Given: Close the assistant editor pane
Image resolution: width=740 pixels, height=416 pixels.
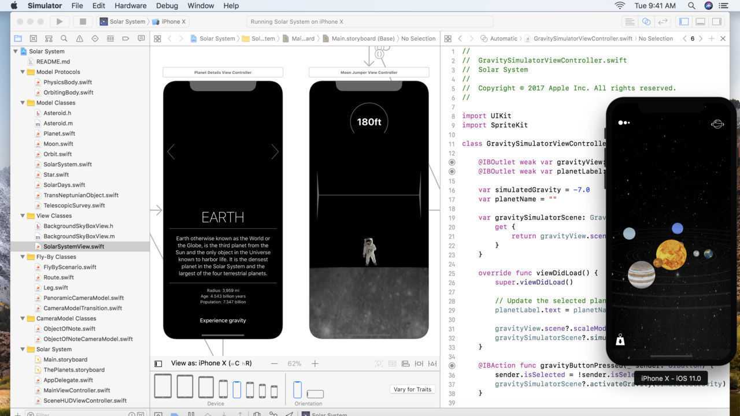Looking at the screenshot, I should coord(723,38).
